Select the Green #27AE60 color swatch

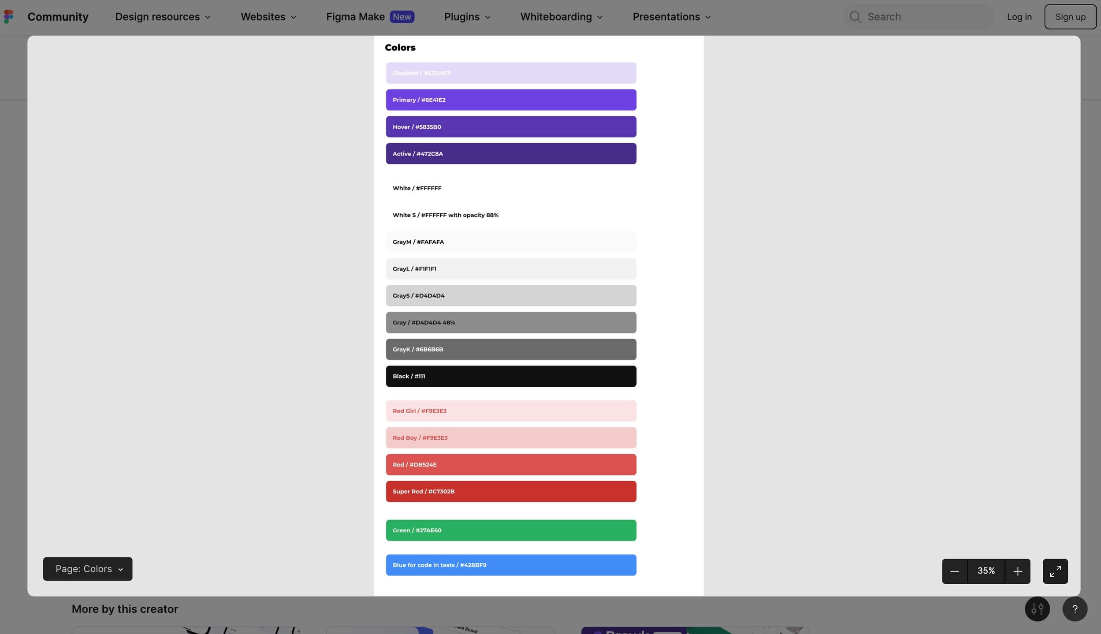(x=511, y=530)
